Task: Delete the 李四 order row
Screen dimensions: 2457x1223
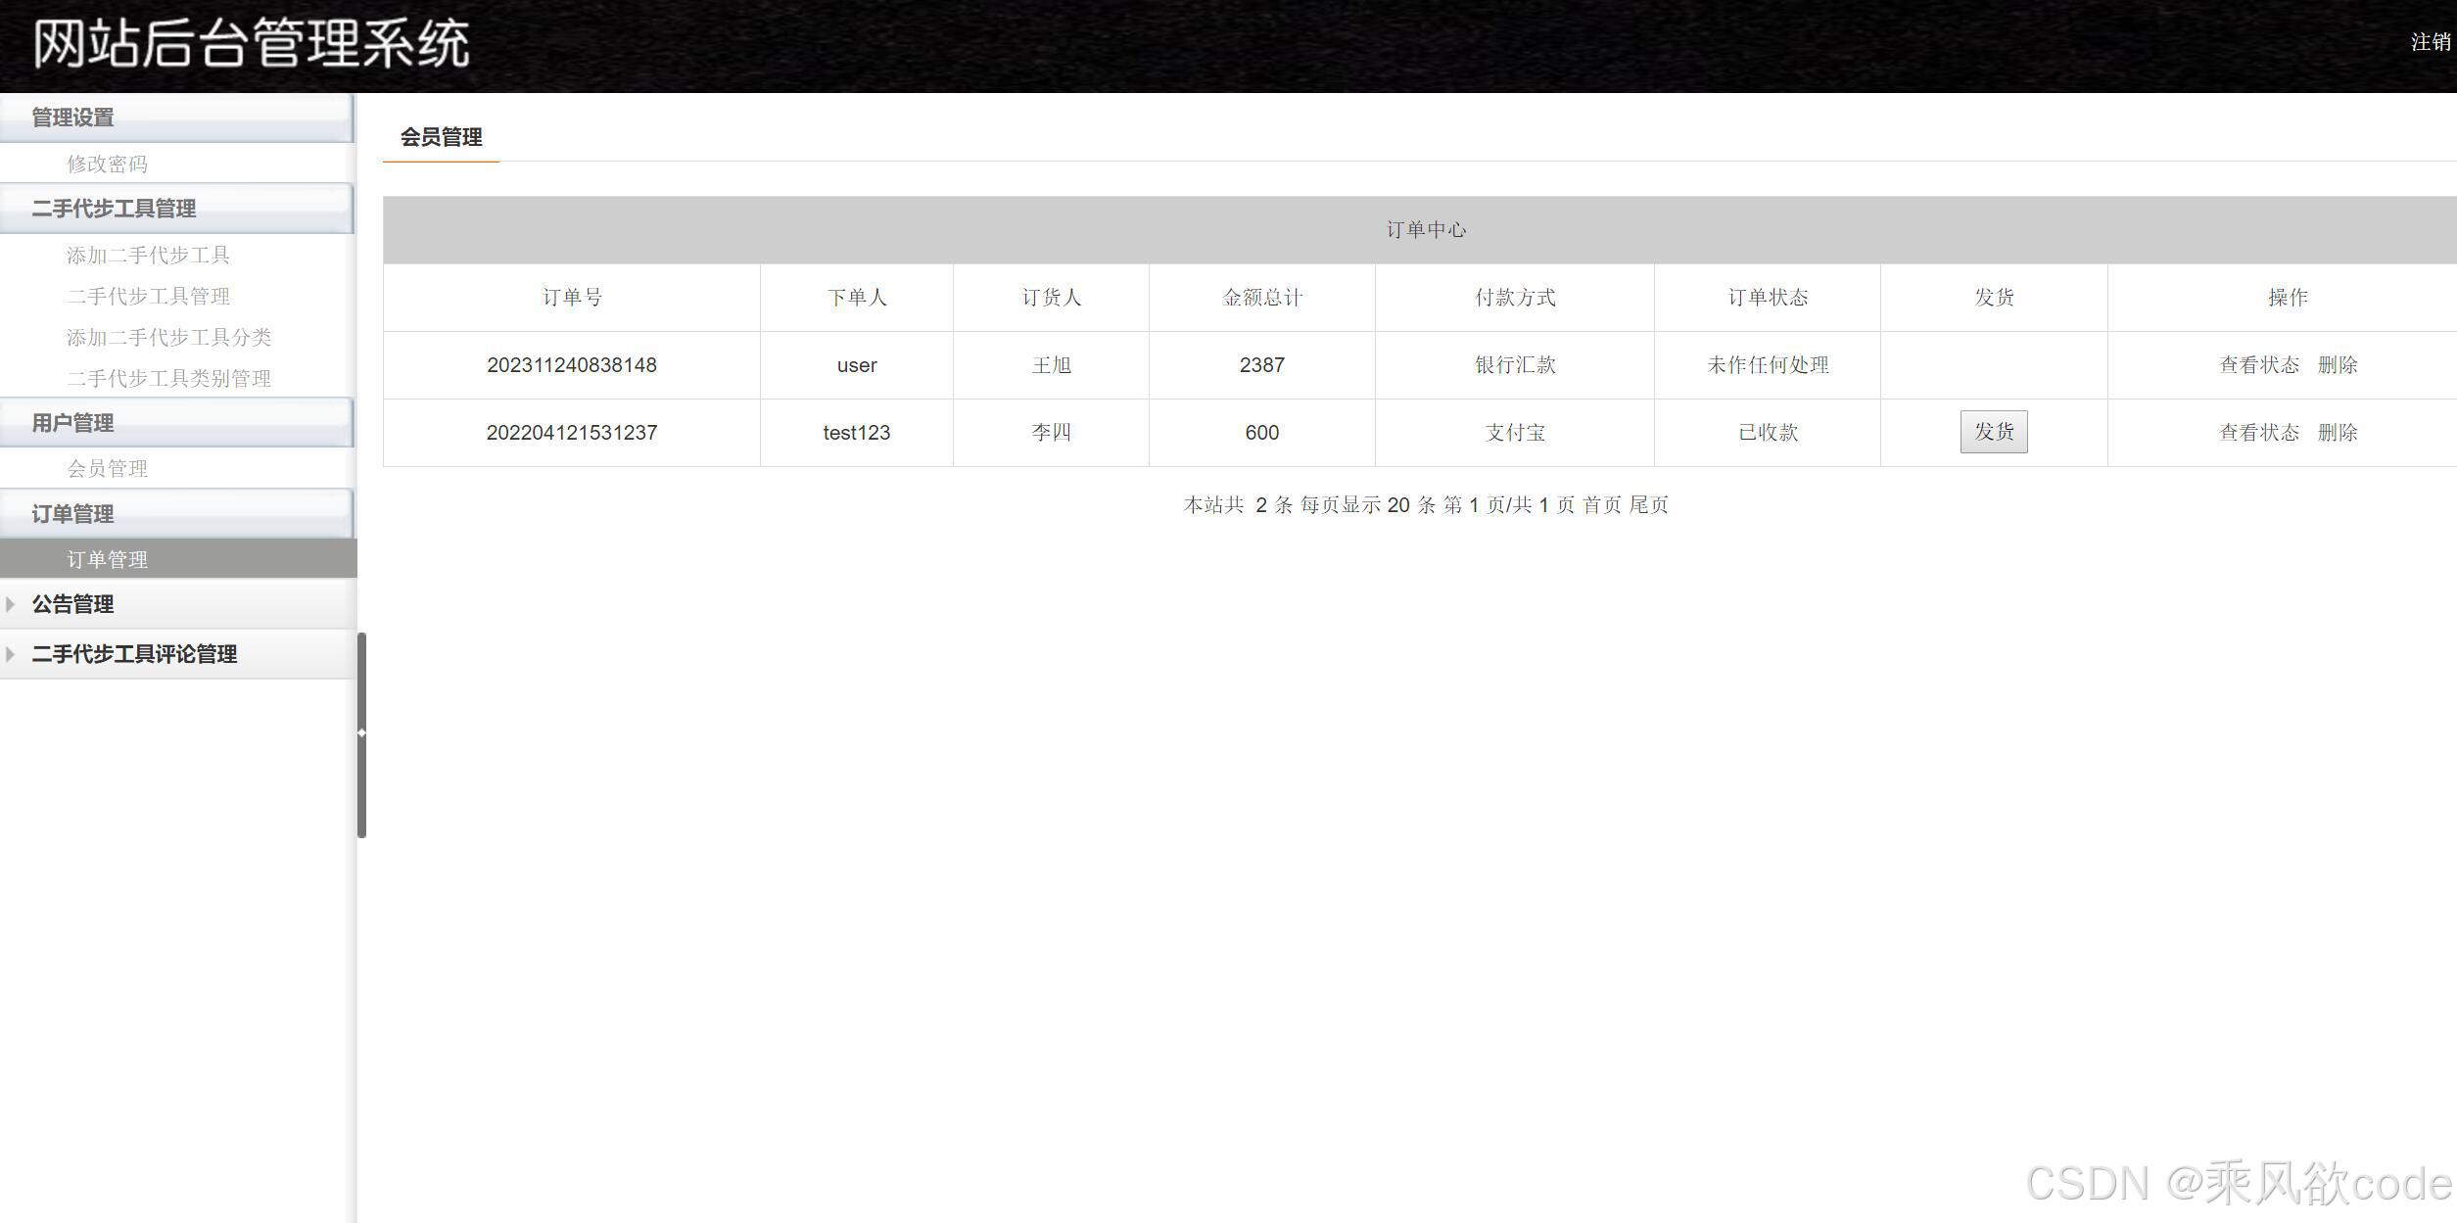Action: click(2337, 433)
